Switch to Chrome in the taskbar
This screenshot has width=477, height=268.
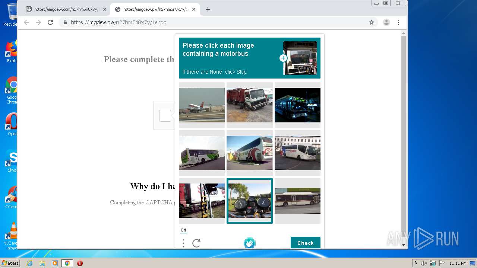(67, 263)
